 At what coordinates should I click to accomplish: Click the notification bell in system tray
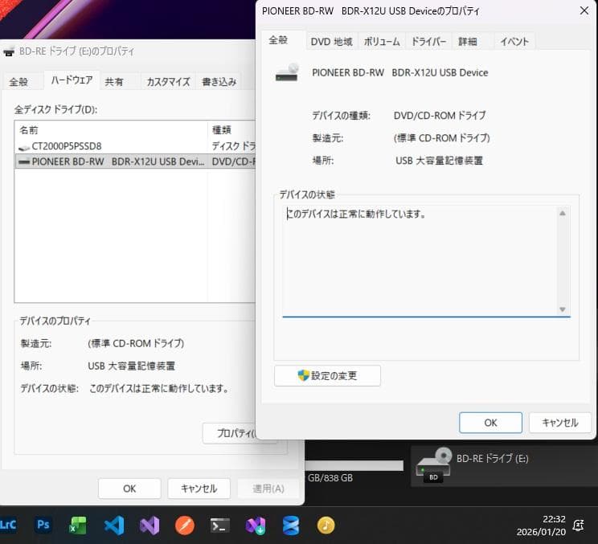point(578,526)
